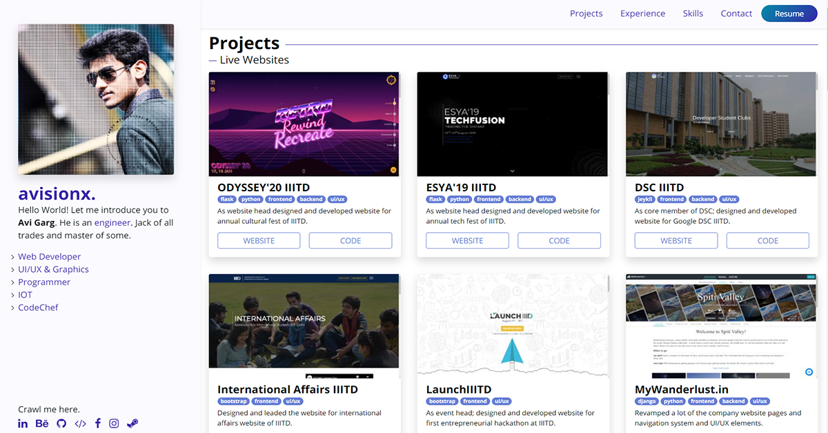
Task: Open the Behance profile icon
Action: tap(42, 423)
